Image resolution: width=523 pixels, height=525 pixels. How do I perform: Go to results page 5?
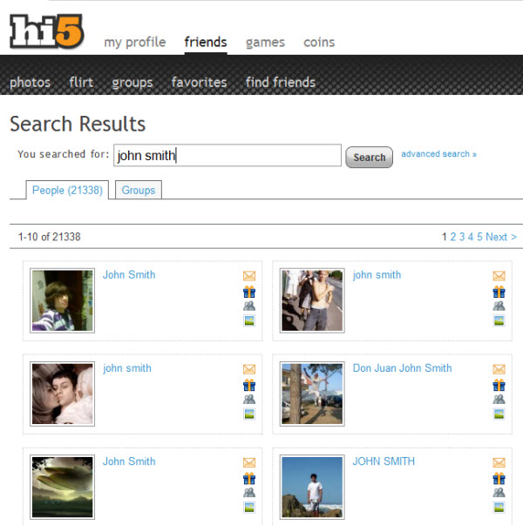pos(479,237)
